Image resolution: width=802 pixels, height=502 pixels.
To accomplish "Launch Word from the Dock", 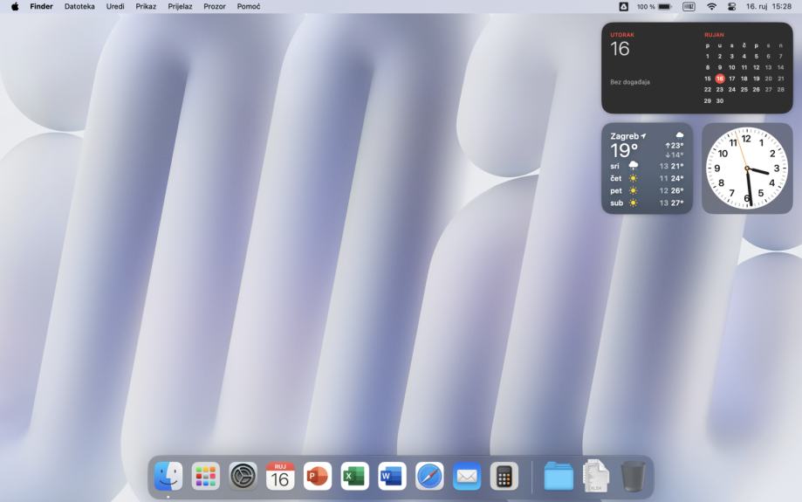I will (393, 477).
